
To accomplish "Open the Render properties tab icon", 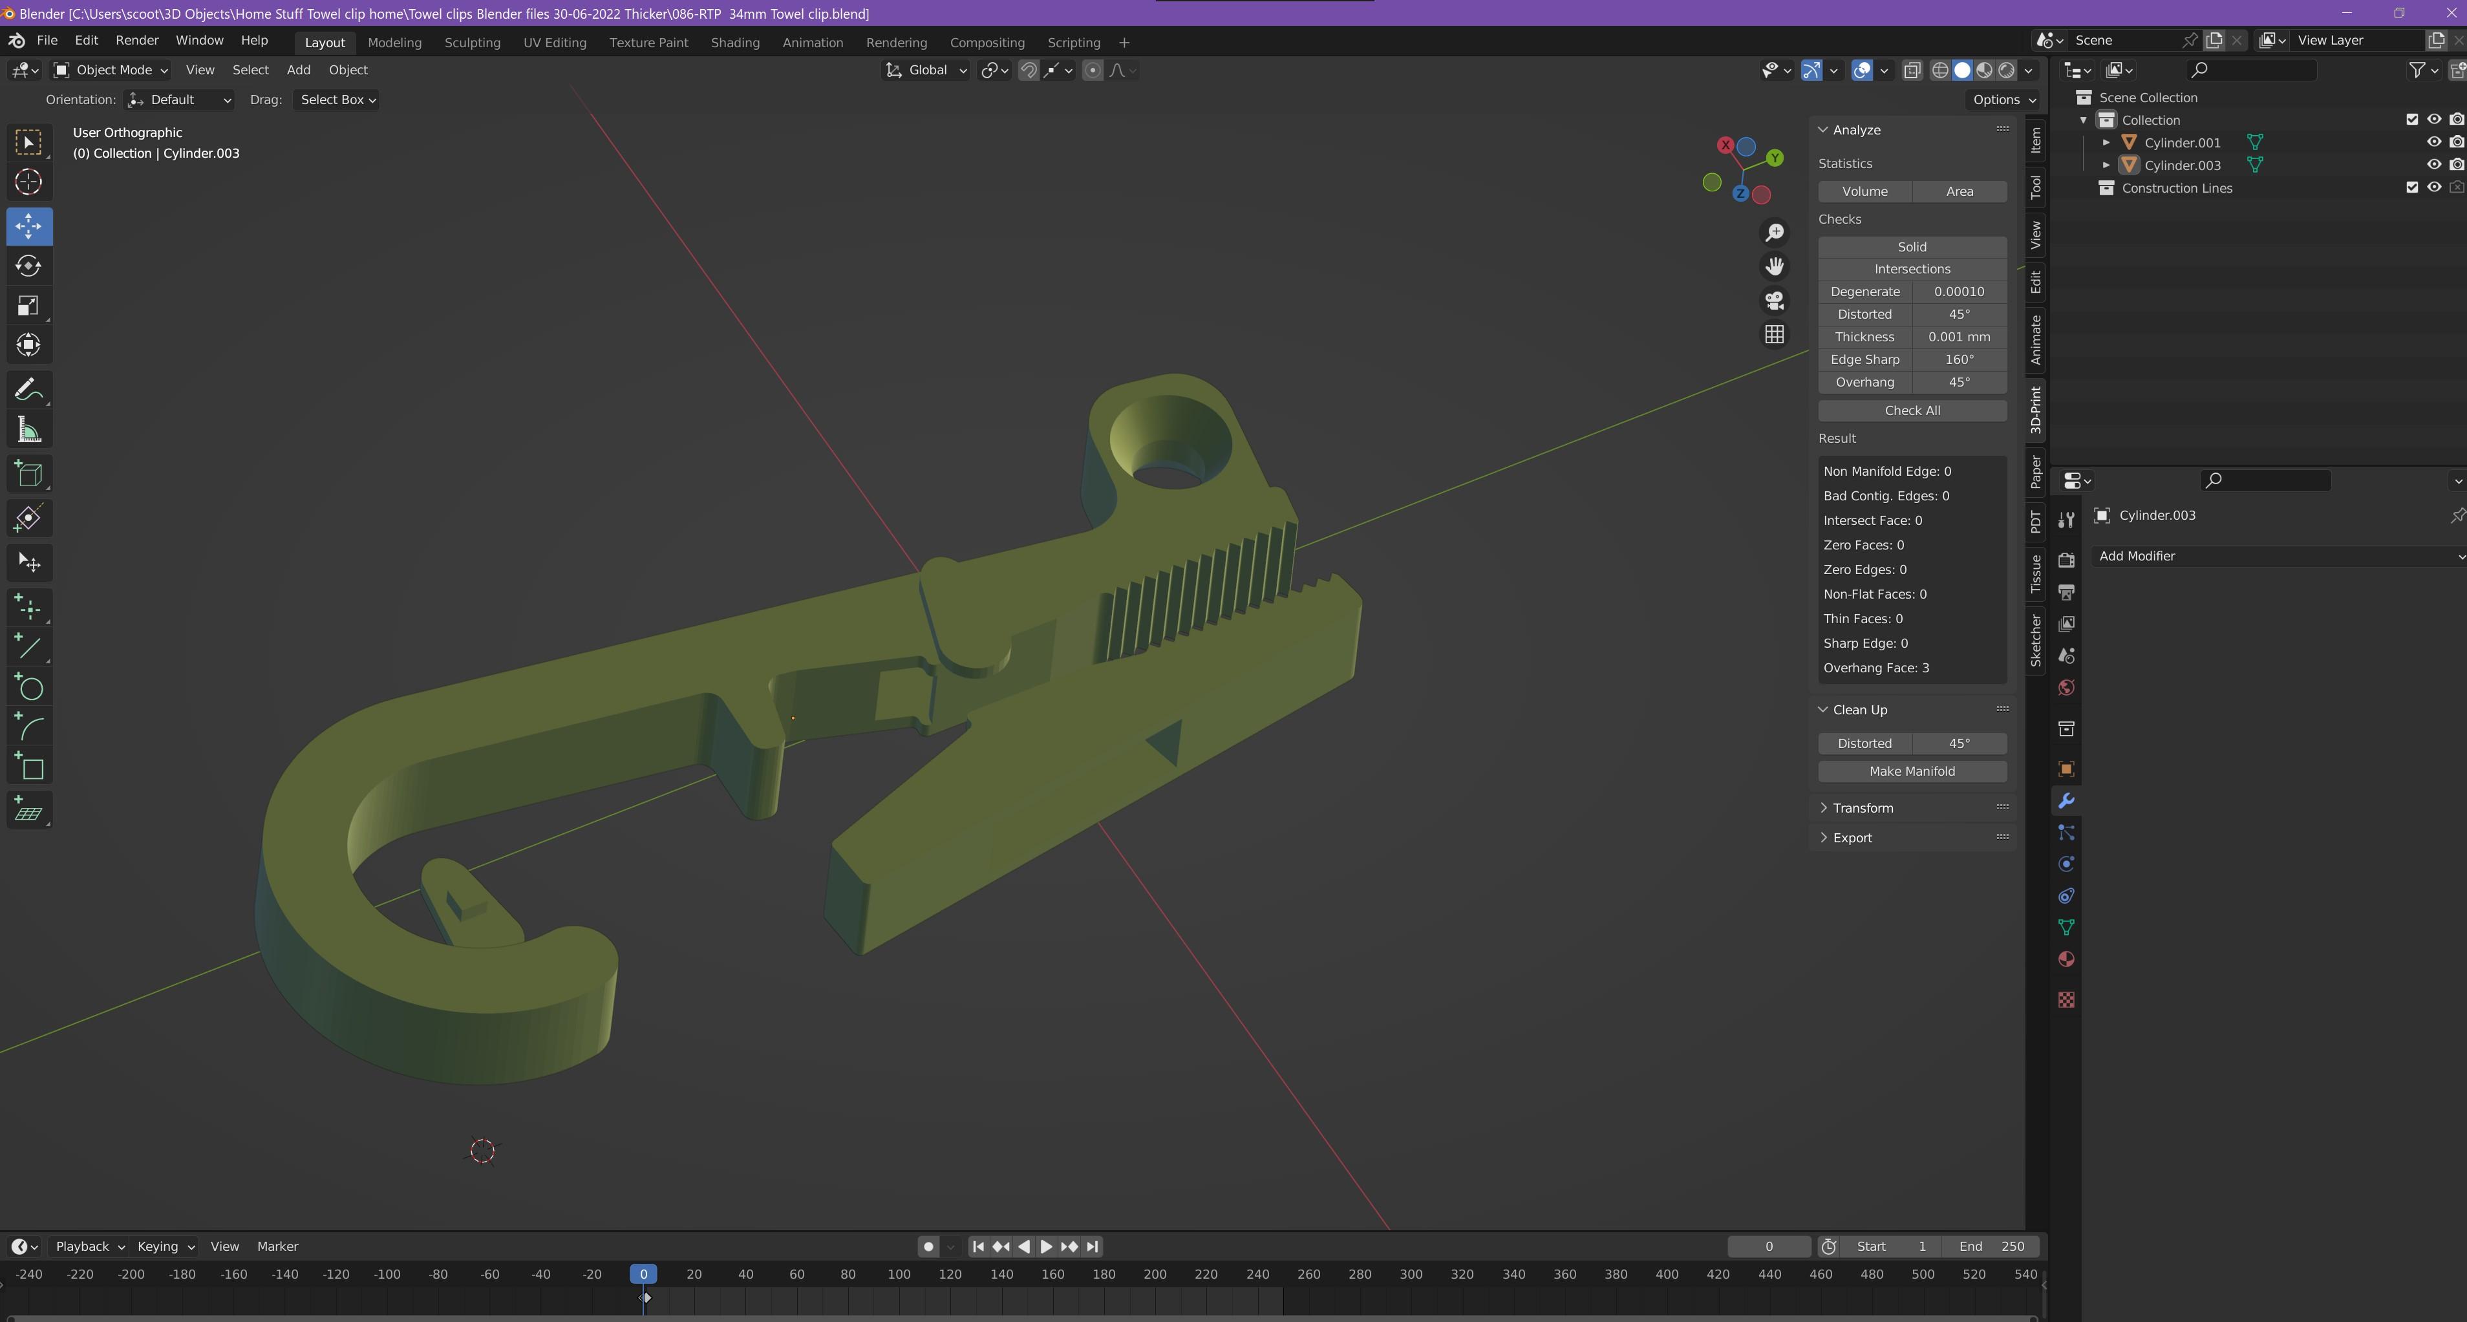I will [x=2067, y=559].
